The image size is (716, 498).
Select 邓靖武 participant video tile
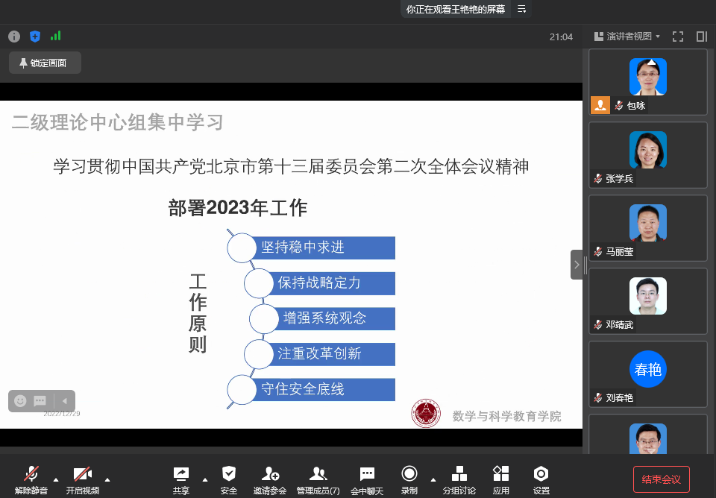click(648, 301)
